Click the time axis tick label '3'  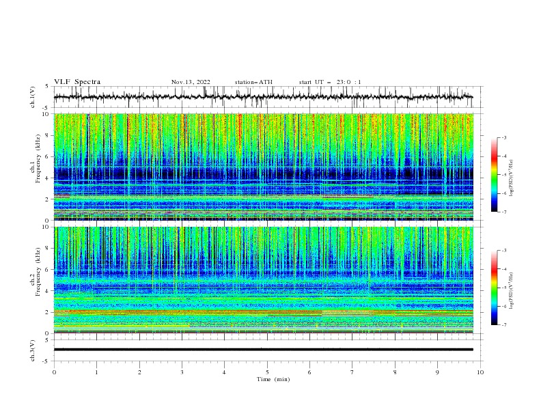point(182,372)
